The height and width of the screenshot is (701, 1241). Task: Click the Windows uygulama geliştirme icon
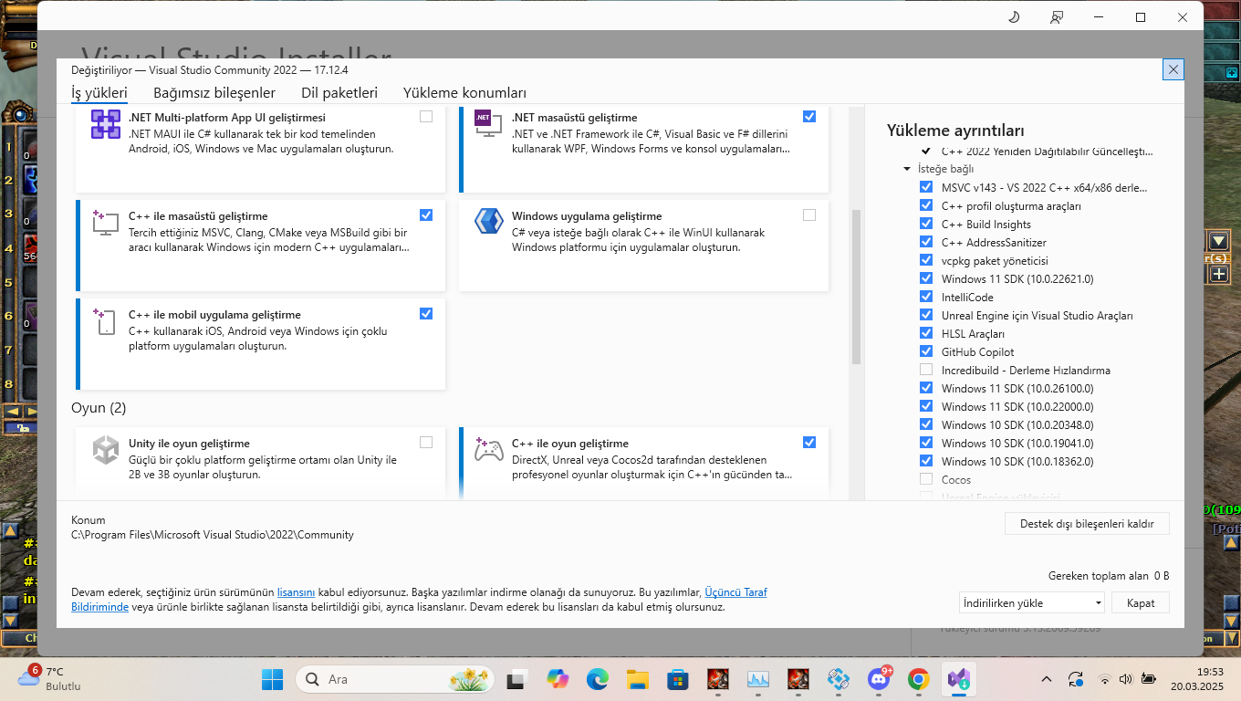[x=489, y=222]
